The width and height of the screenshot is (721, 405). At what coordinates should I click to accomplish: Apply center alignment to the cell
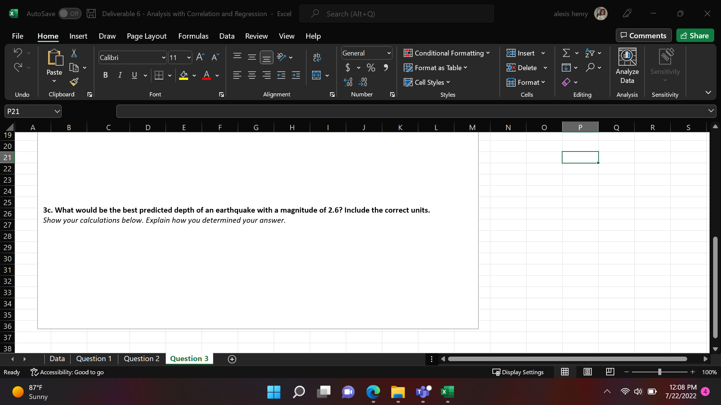pos(252,75)
